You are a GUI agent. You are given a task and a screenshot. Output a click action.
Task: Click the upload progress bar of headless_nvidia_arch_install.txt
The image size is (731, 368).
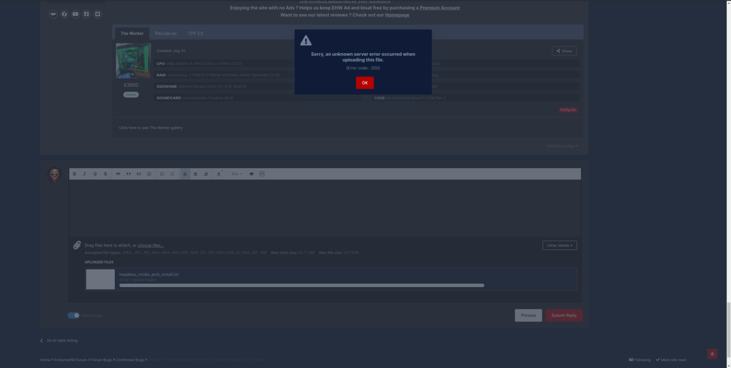[302, 285]
